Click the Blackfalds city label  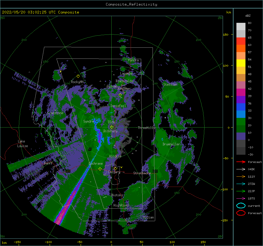(124, 81)
